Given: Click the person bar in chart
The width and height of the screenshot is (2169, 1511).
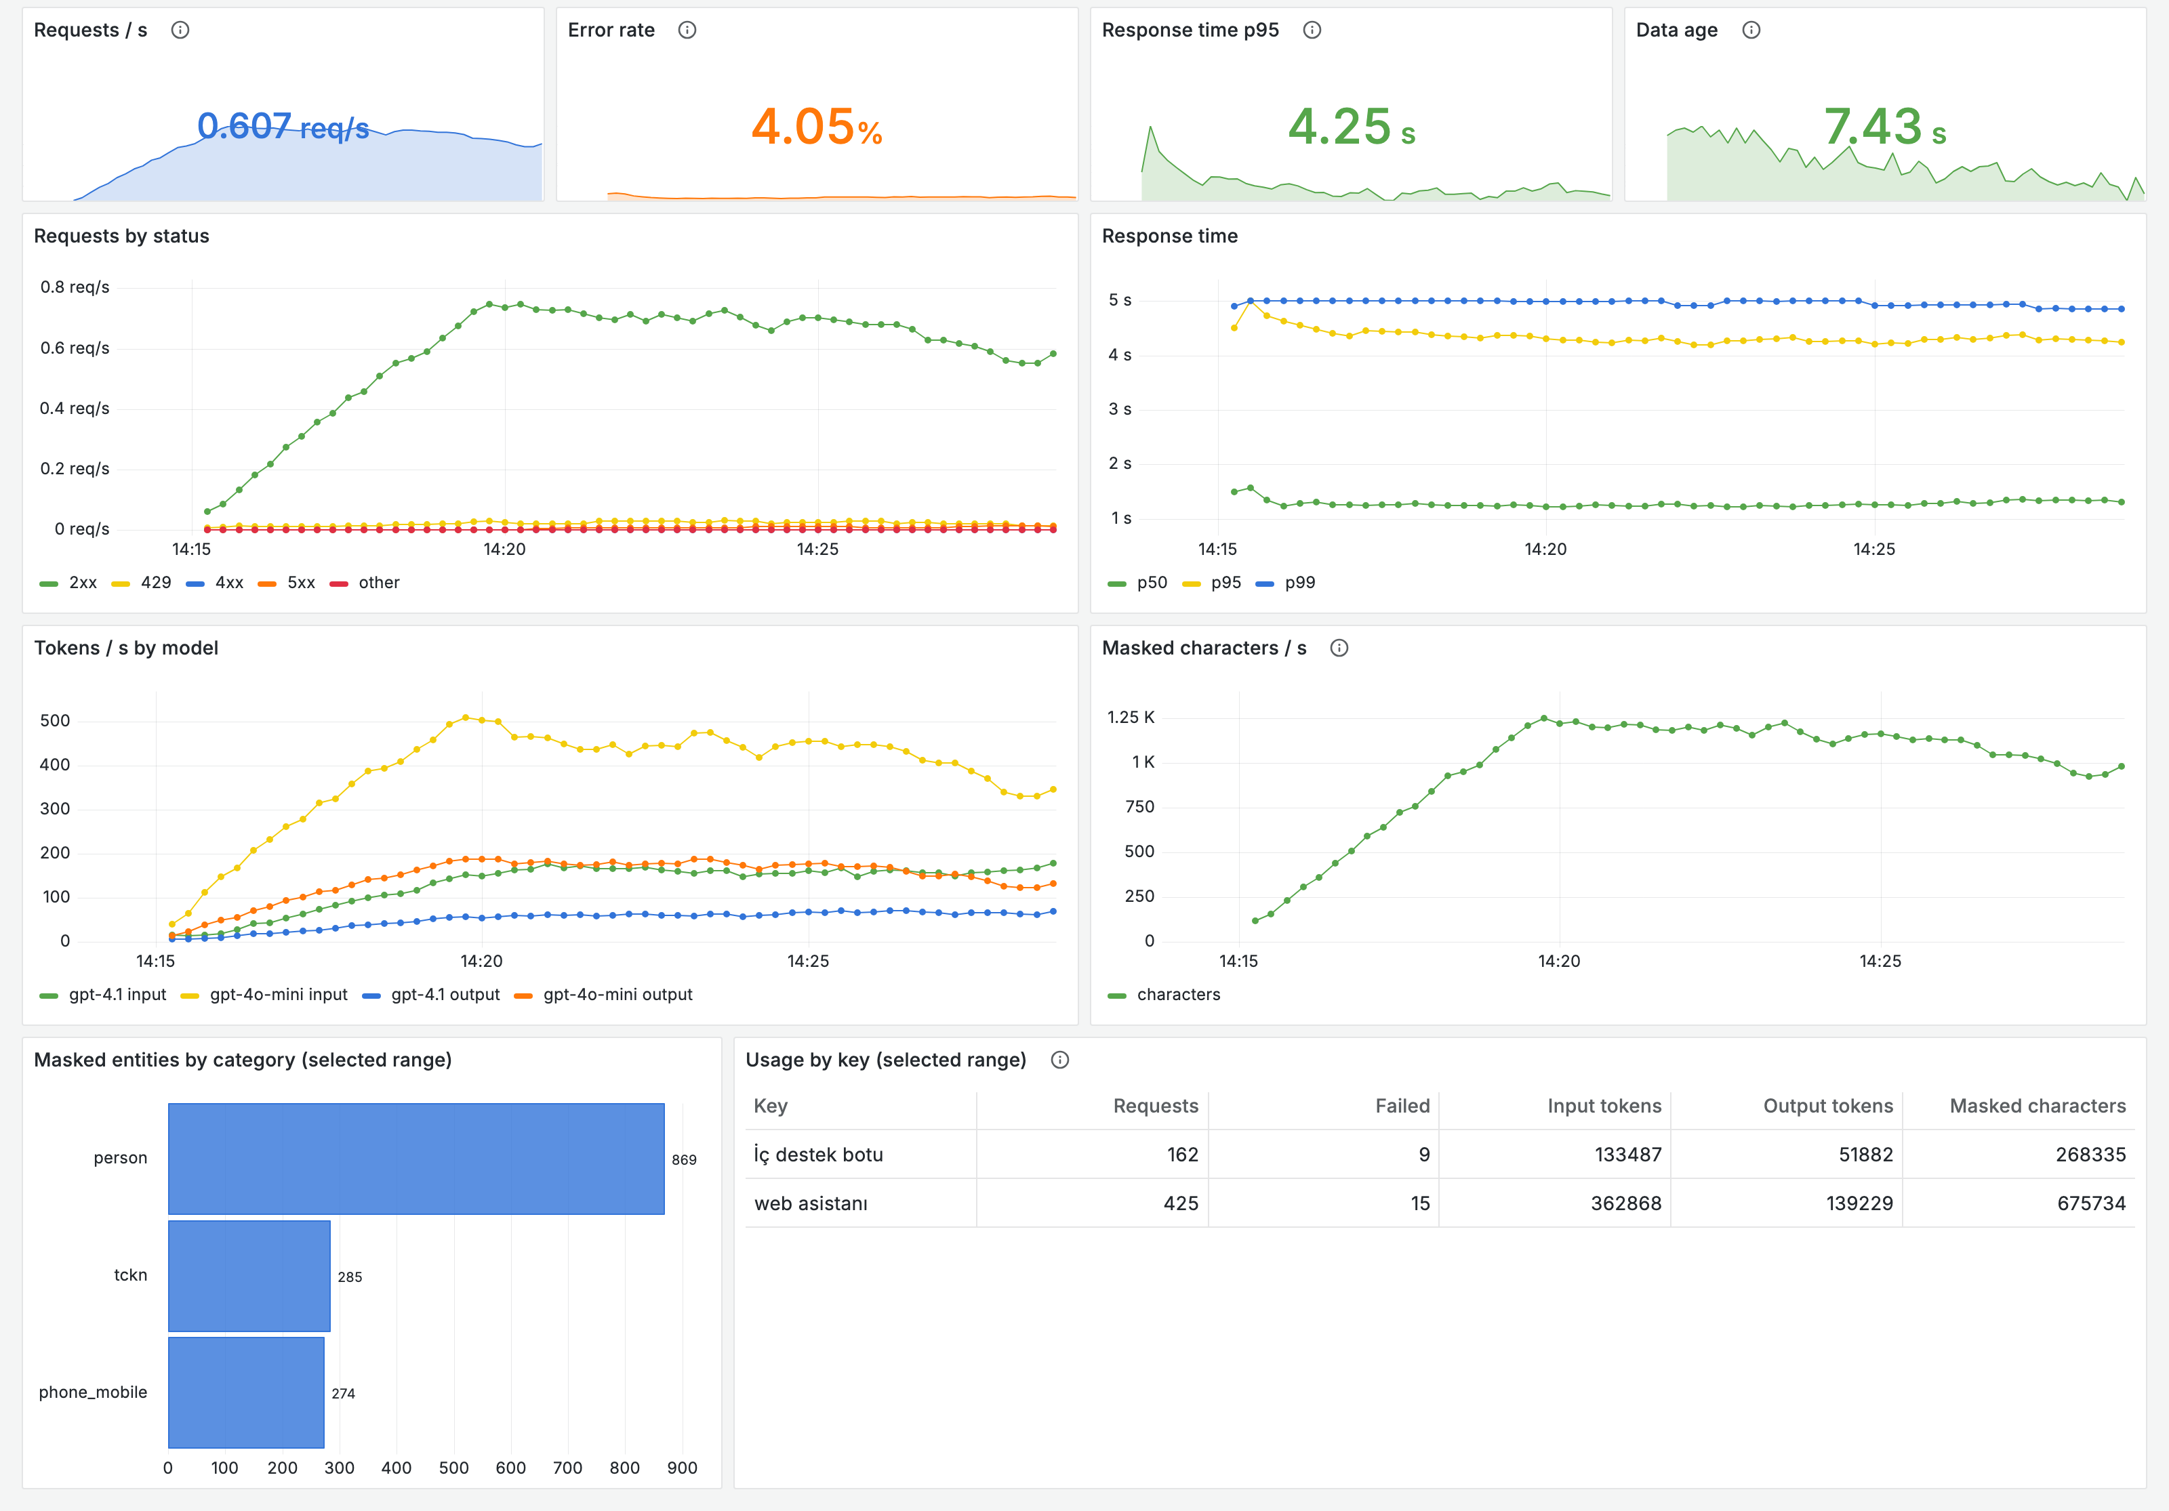Looking at the screenshot, I should (x=417, y=1159).
